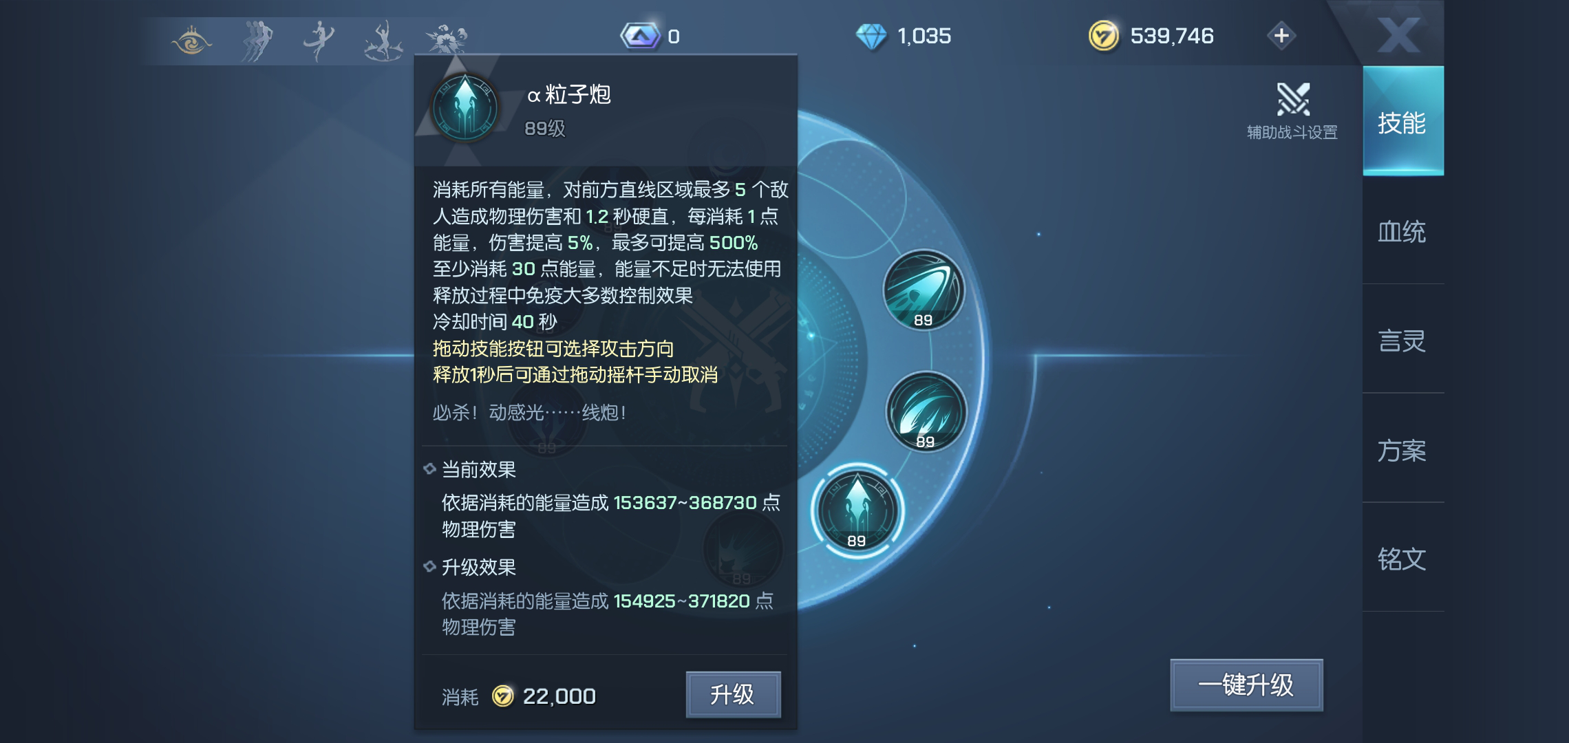Select the α粒子炮 skill icon in the wheel
Image resolution: width=1569 pixels, height=743 pixels.
click(x=857, y=510)
